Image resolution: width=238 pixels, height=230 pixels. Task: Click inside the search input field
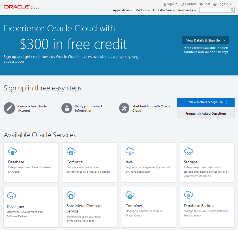215,10
